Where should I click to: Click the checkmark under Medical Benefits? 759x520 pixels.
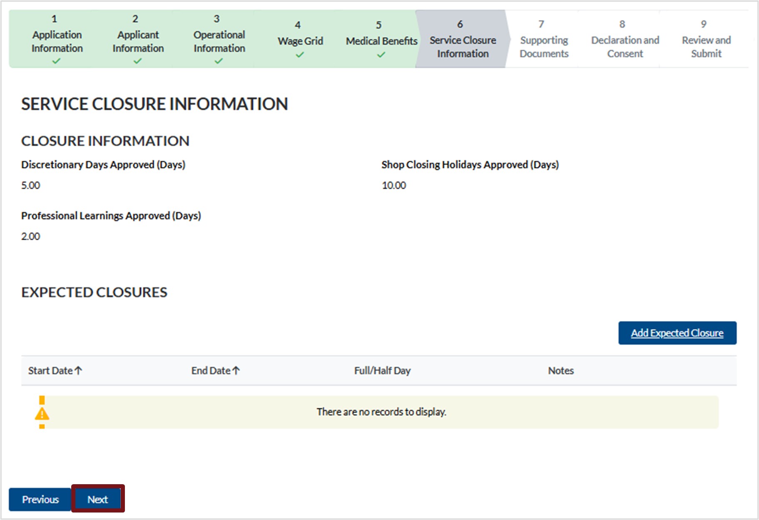click(x=381, y=55)
